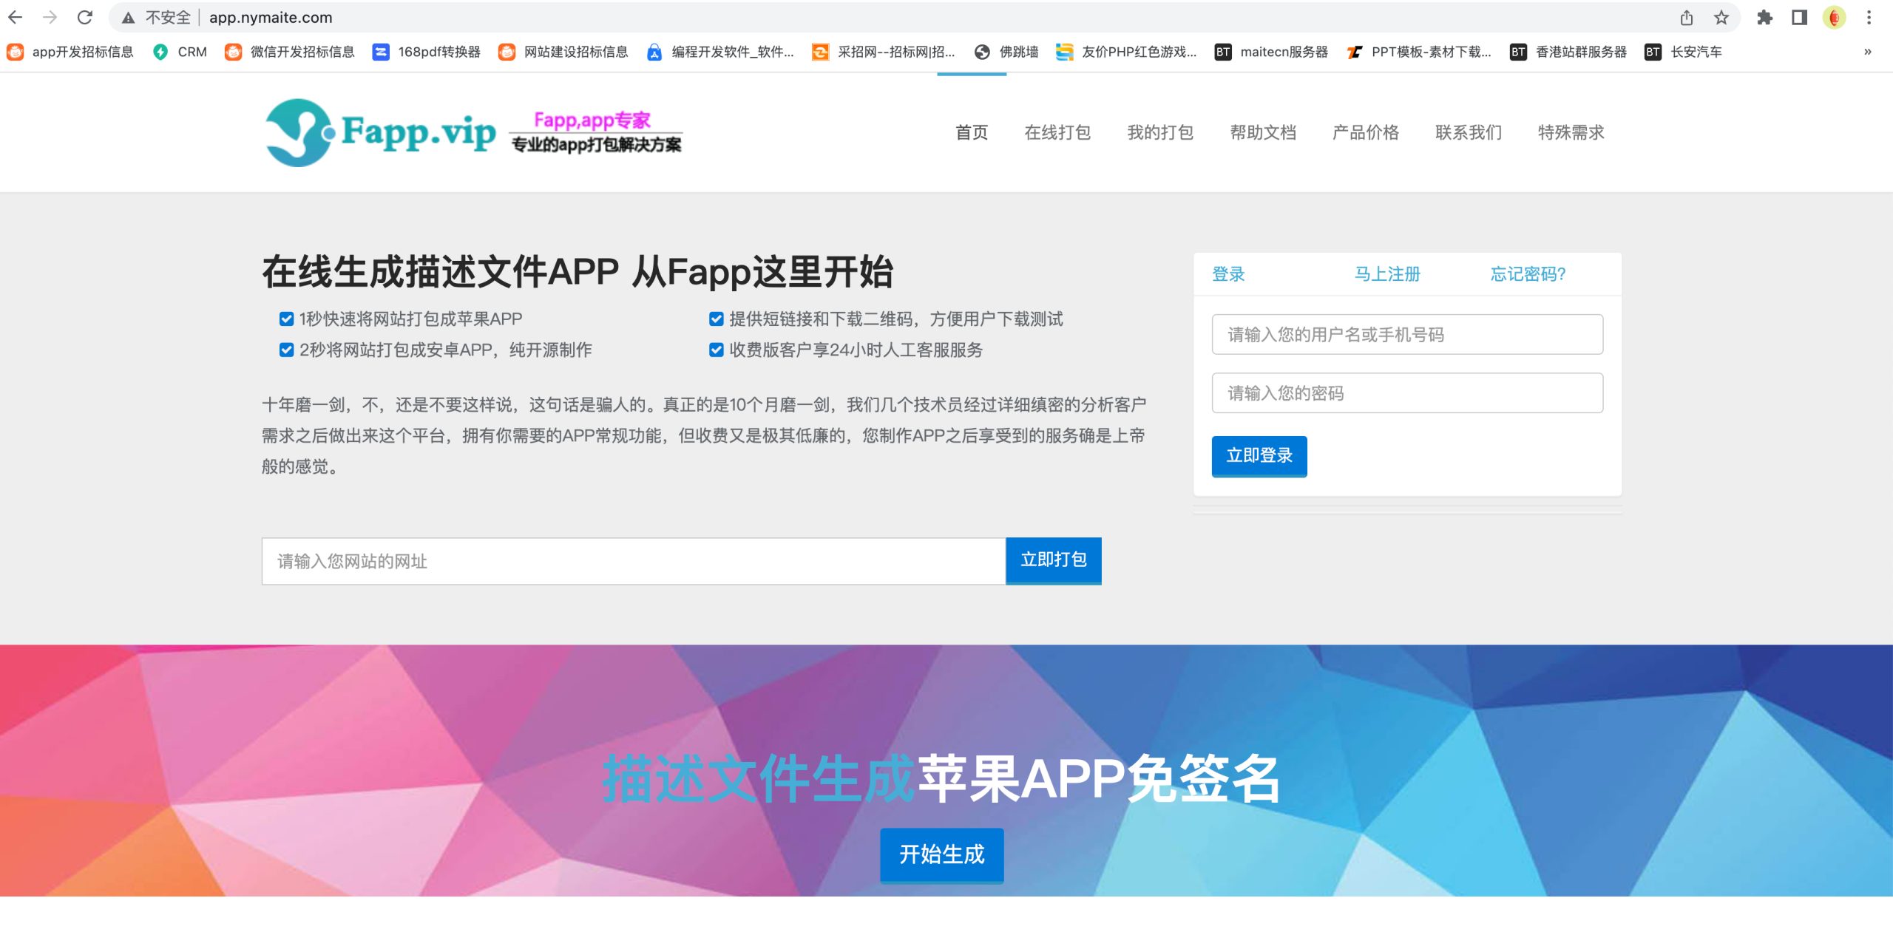Screen dimensions: 1893x935
Task: Click the browser forward arrow
Action: click(x=50, y=17)
